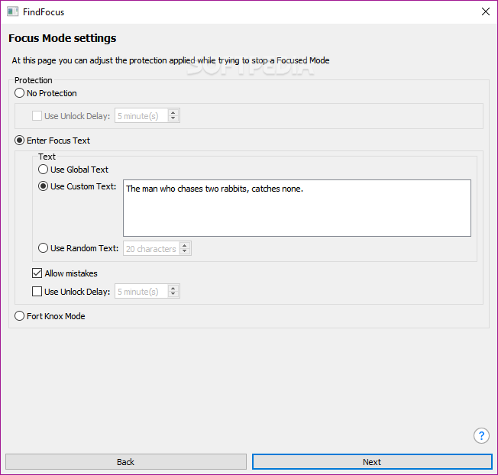
Task: Decrease the random text characters stepper
Action: coord(185,251)
